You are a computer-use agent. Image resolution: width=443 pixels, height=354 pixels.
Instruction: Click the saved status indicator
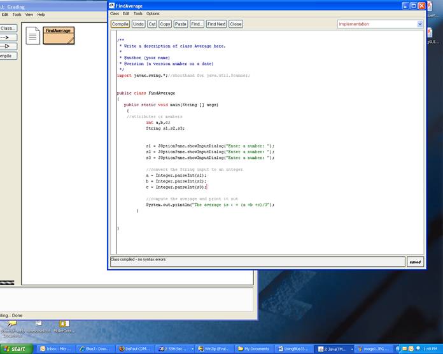(x=415, y=262)
